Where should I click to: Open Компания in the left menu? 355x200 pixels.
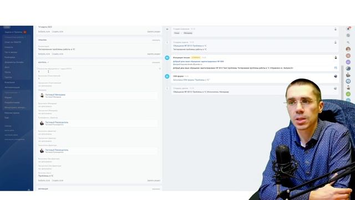[x=9, y=82]
